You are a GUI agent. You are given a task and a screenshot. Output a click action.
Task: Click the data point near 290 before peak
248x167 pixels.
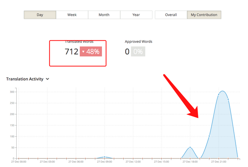click(219, 94)
